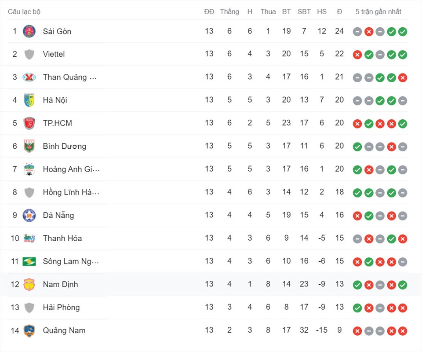The width and height of the screenshot is (422, 352).
Task: Click the 5 trận gần nhất header
Action: click(378, 11)
